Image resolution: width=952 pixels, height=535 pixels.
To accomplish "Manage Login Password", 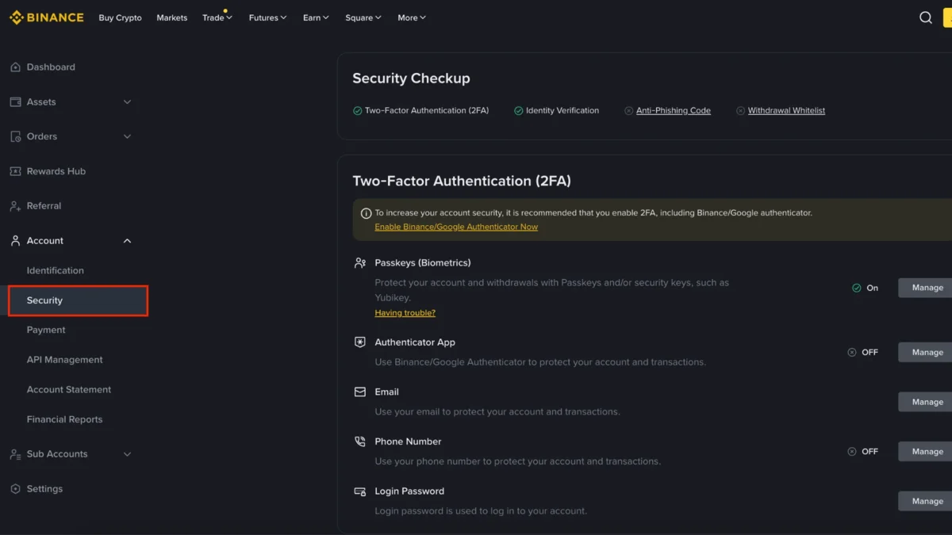I will click(x=925, y=501).
